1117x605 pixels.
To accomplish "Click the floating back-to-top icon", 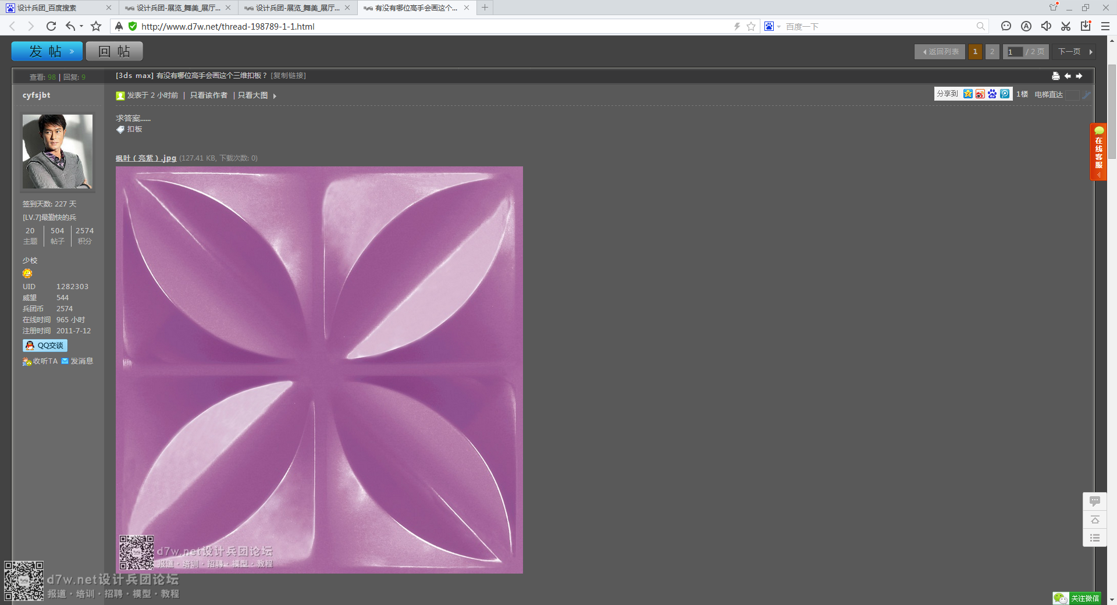I will click(x=1094, y=519).
